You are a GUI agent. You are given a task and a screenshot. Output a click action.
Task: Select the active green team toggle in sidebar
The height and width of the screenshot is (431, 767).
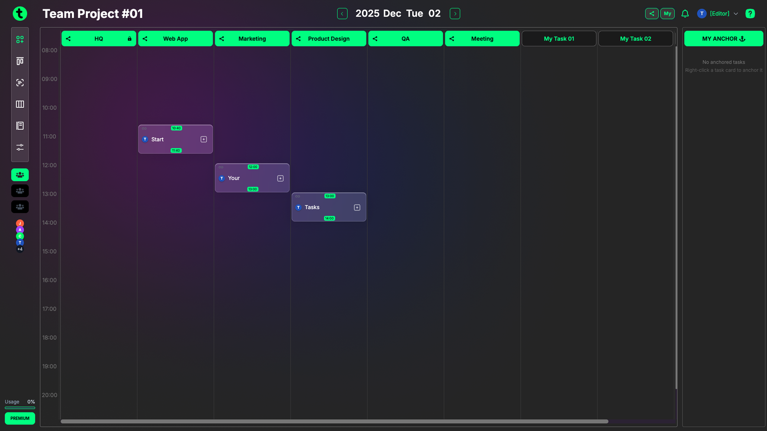pyautogui.click(x=20, y=175)
